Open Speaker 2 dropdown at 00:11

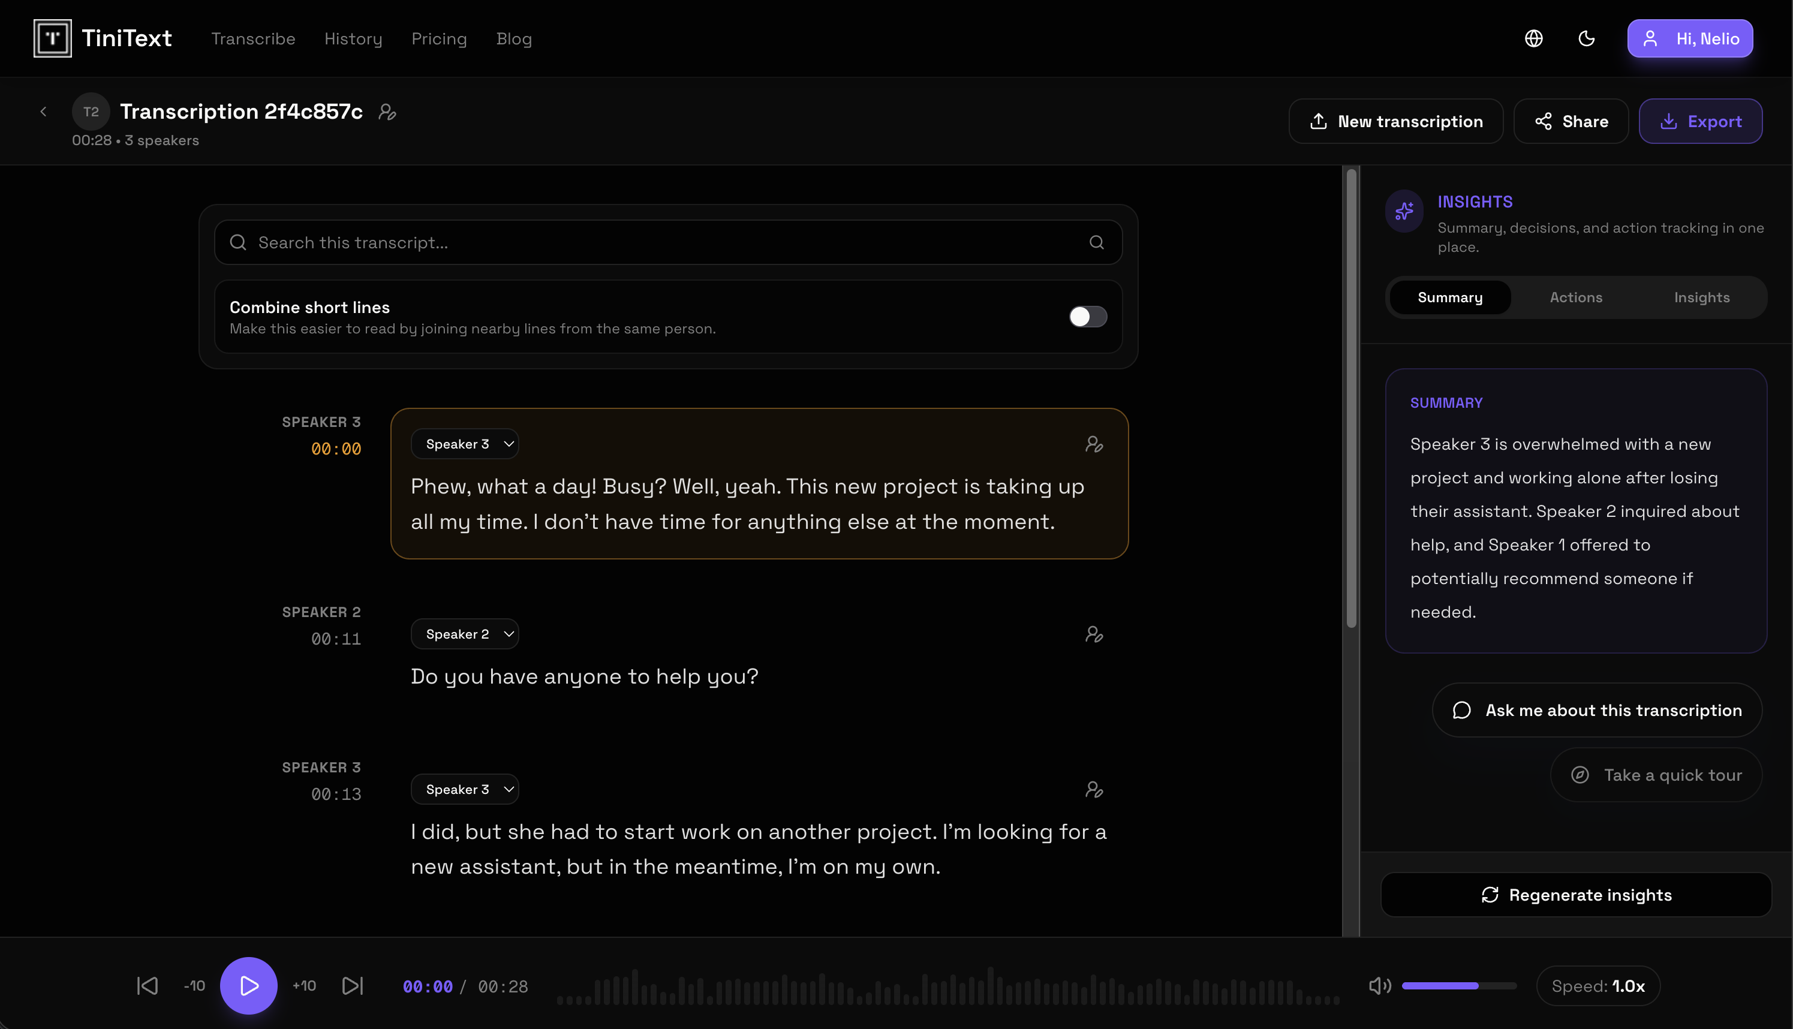465,634
